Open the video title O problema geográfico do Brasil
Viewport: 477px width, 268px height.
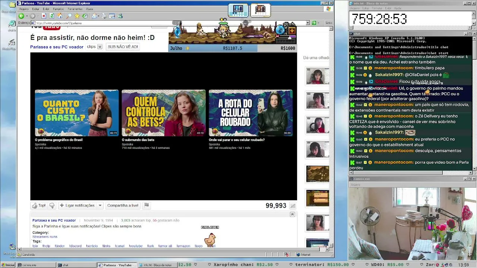(59, 140)
